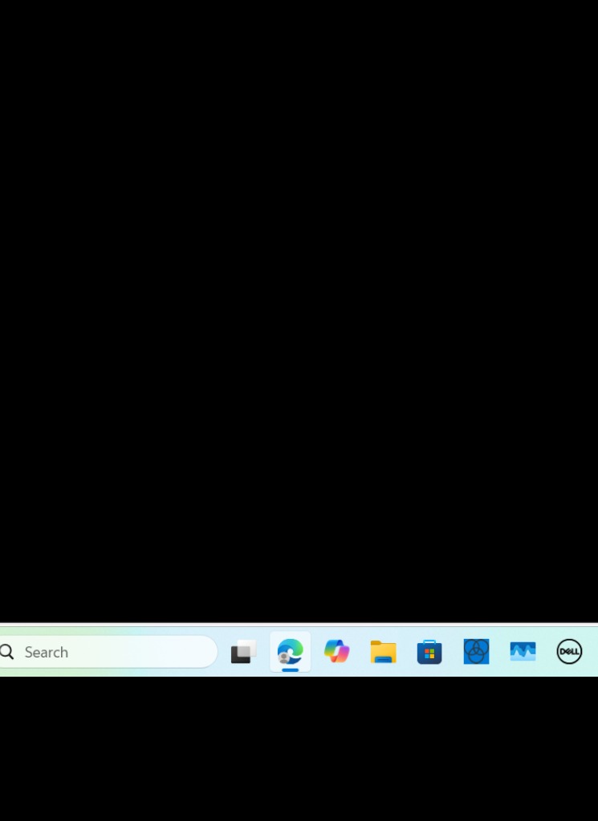Open the blue waveform monitor app icon
The image size is (598, 821).
point(523,652)
